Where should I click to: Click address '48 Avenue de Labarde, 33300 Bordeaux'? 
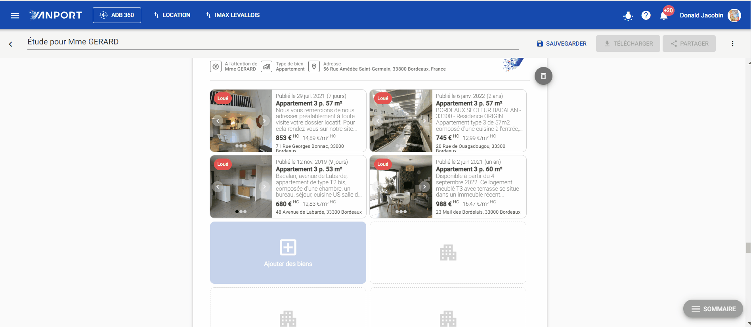coord(319,212)
